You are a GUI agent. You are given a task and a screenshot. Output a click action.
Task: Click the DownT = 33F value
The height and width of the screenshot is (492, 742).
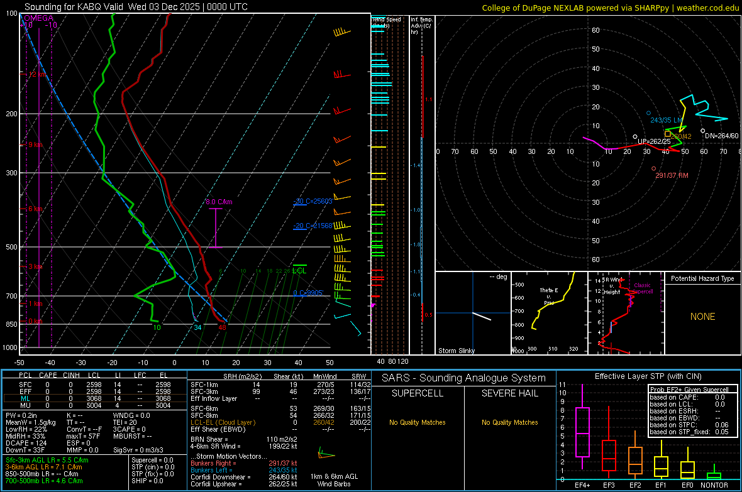pyautogui.click(x=25, y=451)
